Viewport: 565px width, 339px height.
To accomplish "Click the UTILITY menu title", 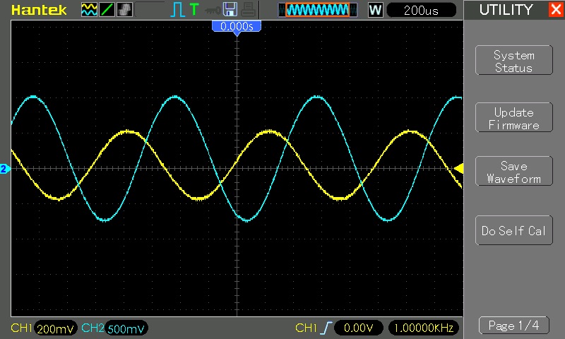I will pos(506,10).
